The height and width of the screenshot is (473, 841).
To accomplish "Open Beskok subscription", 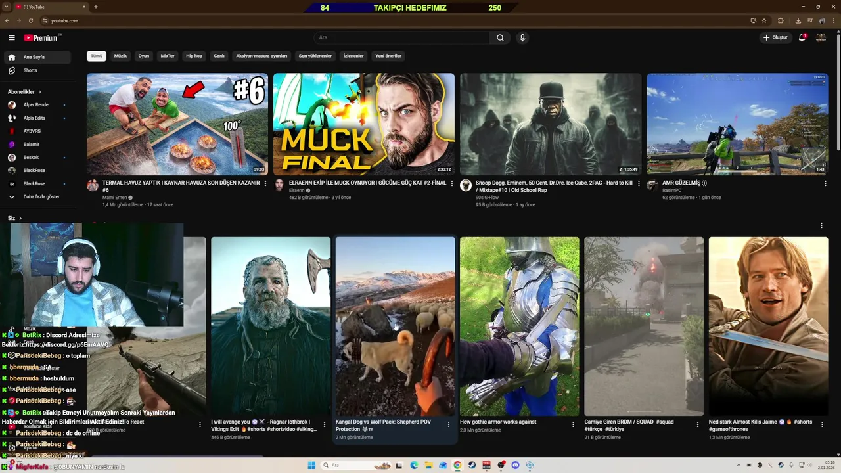I will (x=36, y=158).
